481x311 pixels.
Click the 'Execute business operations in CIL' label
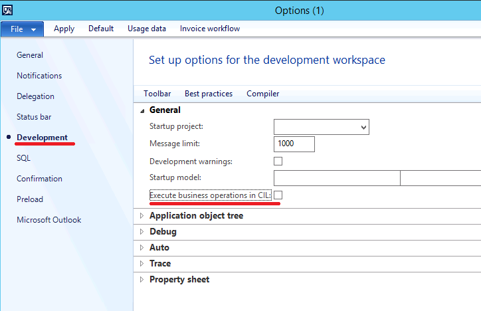[x=210, y=195]
